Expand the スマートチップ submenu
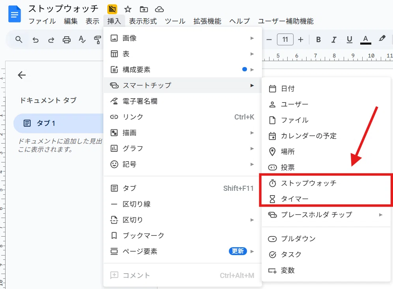The height and width of the screenshot is (289, 393). 182,86
